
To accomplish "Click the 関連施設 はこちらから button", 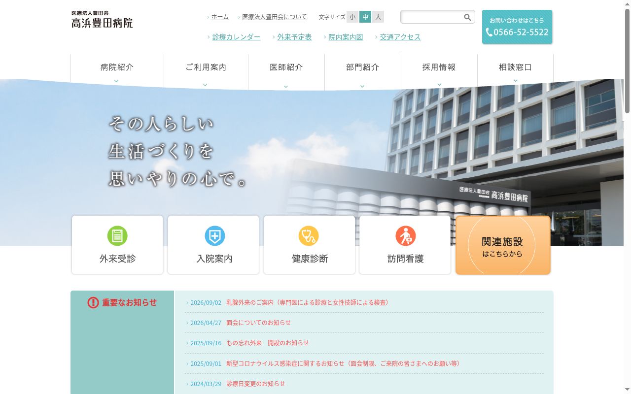I will tap(503, 245).
